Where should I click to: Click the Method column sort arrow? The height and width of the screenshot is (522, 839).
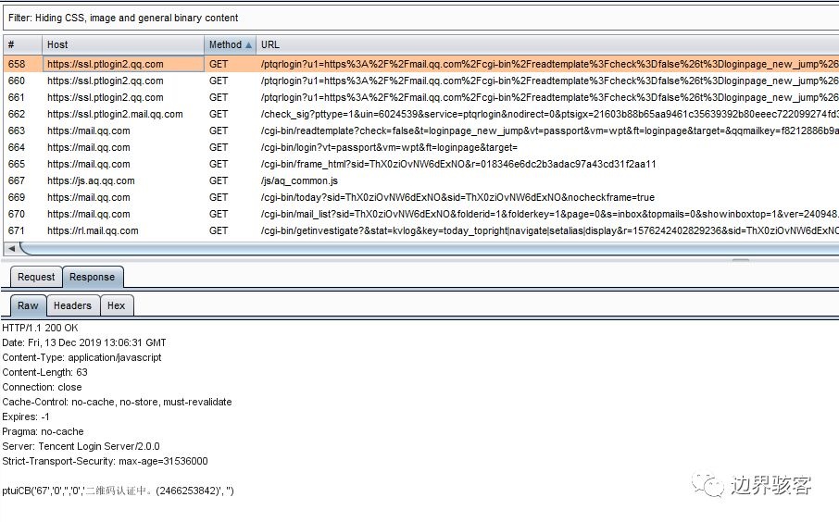(248, 45)
